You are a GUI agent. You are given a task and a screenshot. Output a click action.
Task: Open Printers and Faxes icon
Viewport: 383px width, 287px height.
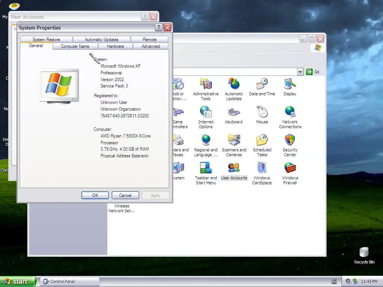[x=181, y=145]
